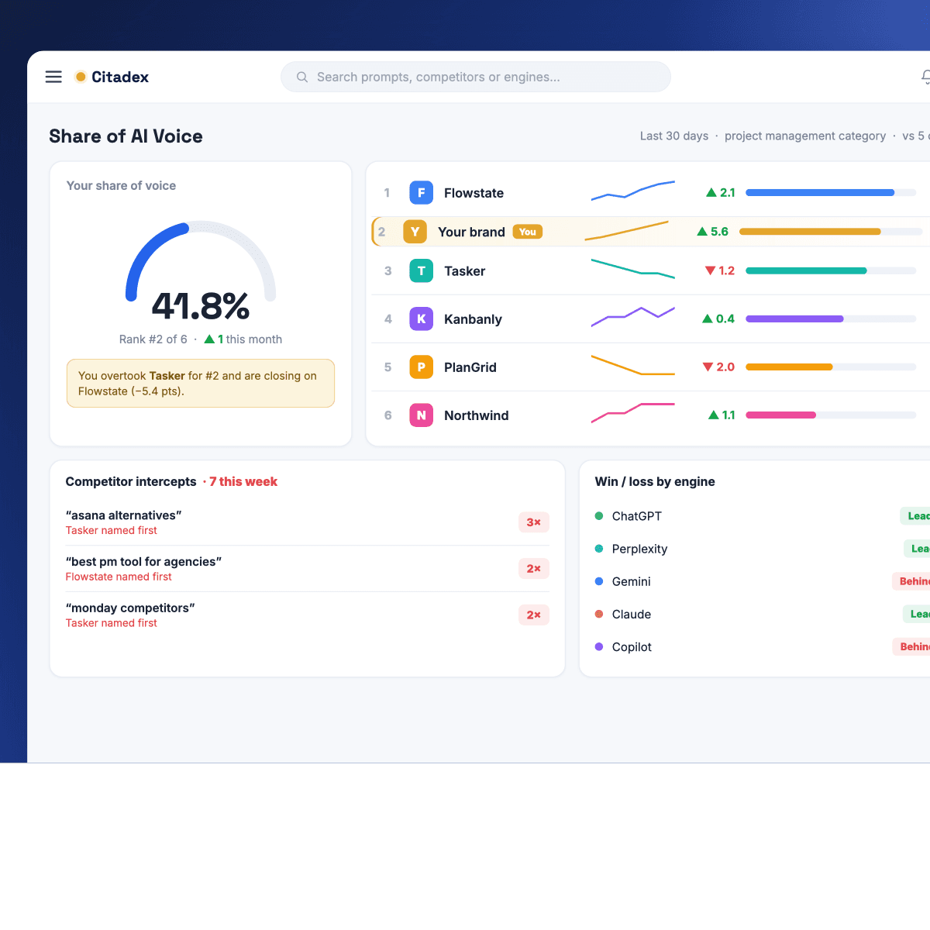Select the Perplexity engine row

[762, 549]
